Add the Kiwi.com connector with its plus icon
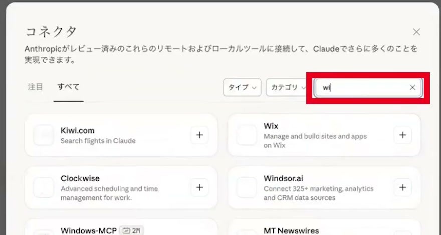This screenshot has height=235, width=441. (199, 135)
